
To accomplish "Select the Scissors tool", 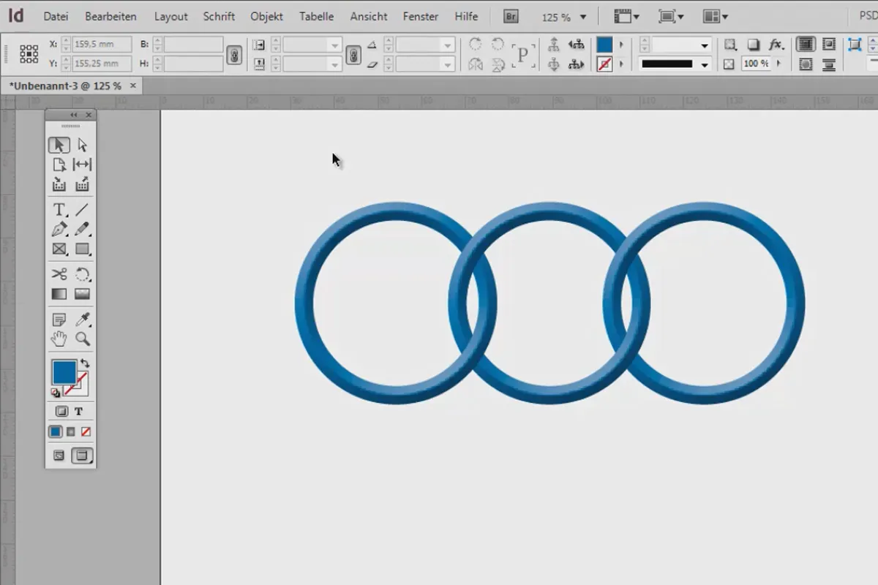I will click(59, 274).
